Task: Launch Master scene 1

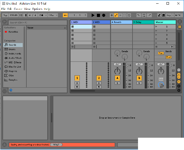Action: coord(156,27)
